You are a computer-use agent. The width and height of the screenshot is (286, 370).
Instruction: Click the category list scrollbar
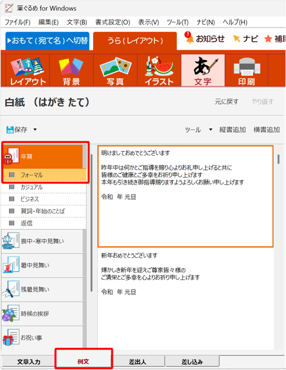click(x=91, y=223)
